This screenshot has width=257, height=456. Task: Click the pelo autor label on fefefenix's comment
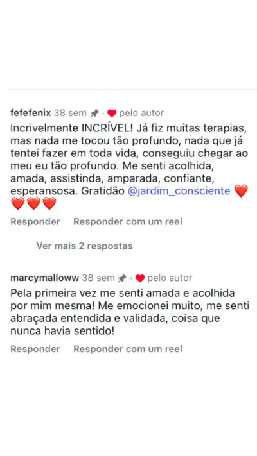tap(141, 113)
